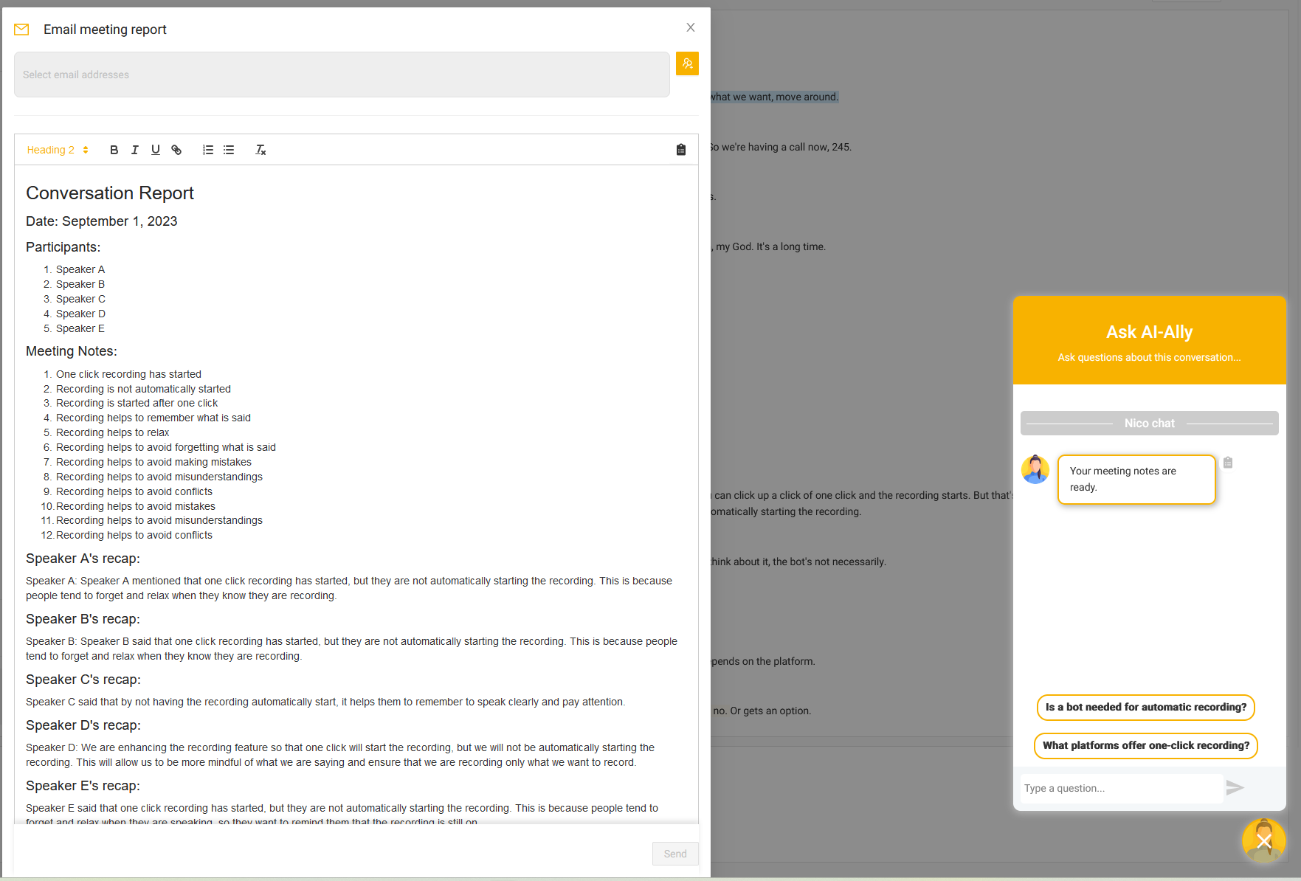Ask 'Is a bot needed for automatic recording?'

click(1146, 707)
